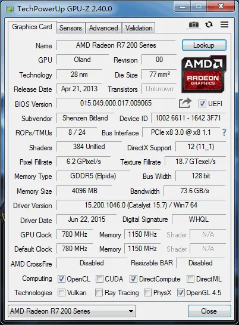Click the AMD Radeon Graphics logo
Image resolution: width=239 pixels, height=325 pixels.
204,74
